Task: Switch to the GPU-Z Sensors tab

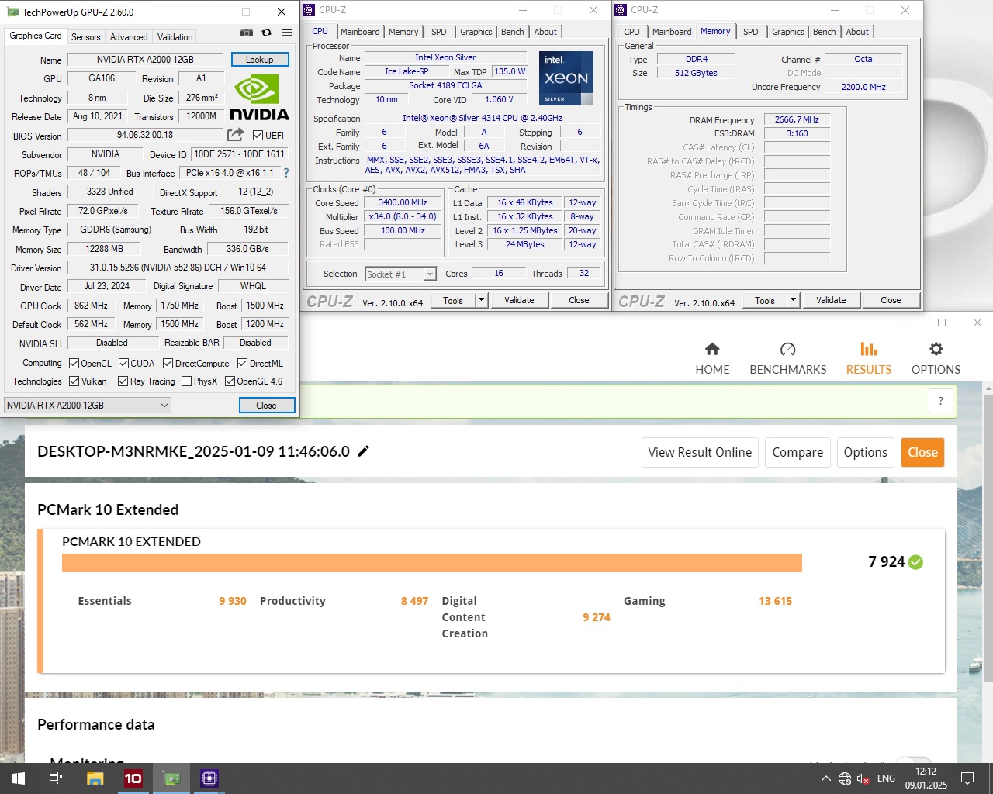Action: (85, 36)
